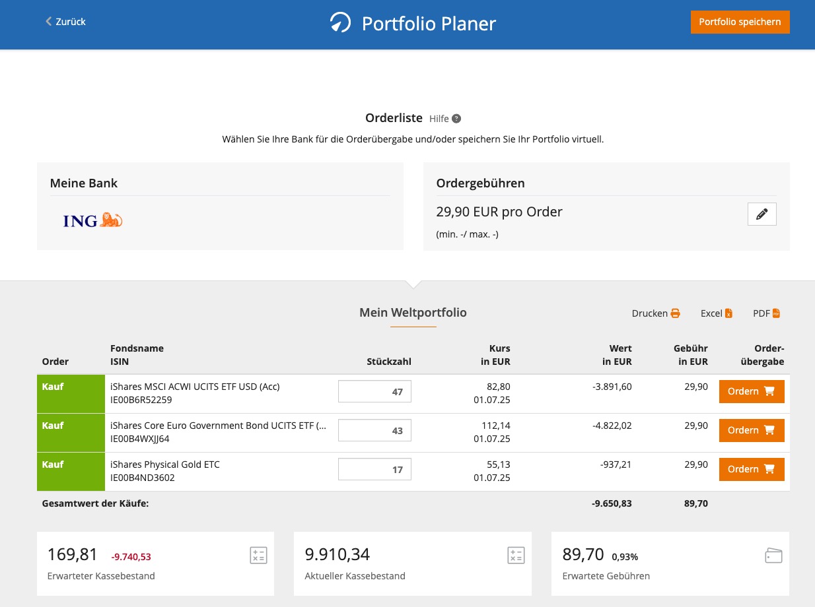Order the iShares MSCI ACWI ETF
The height and width of the screenshot is (607, 815).
(752, 391)
